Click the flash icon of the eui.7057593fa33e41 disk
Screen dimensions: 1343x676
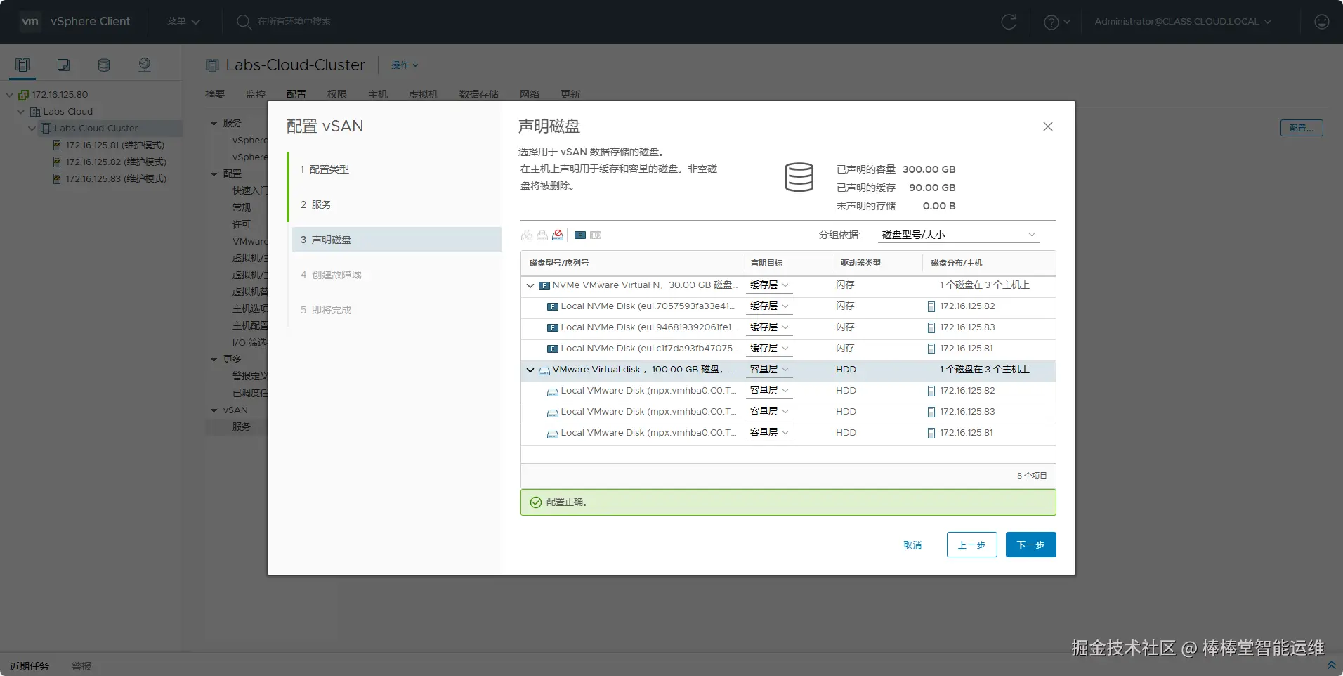coord(552,306)
